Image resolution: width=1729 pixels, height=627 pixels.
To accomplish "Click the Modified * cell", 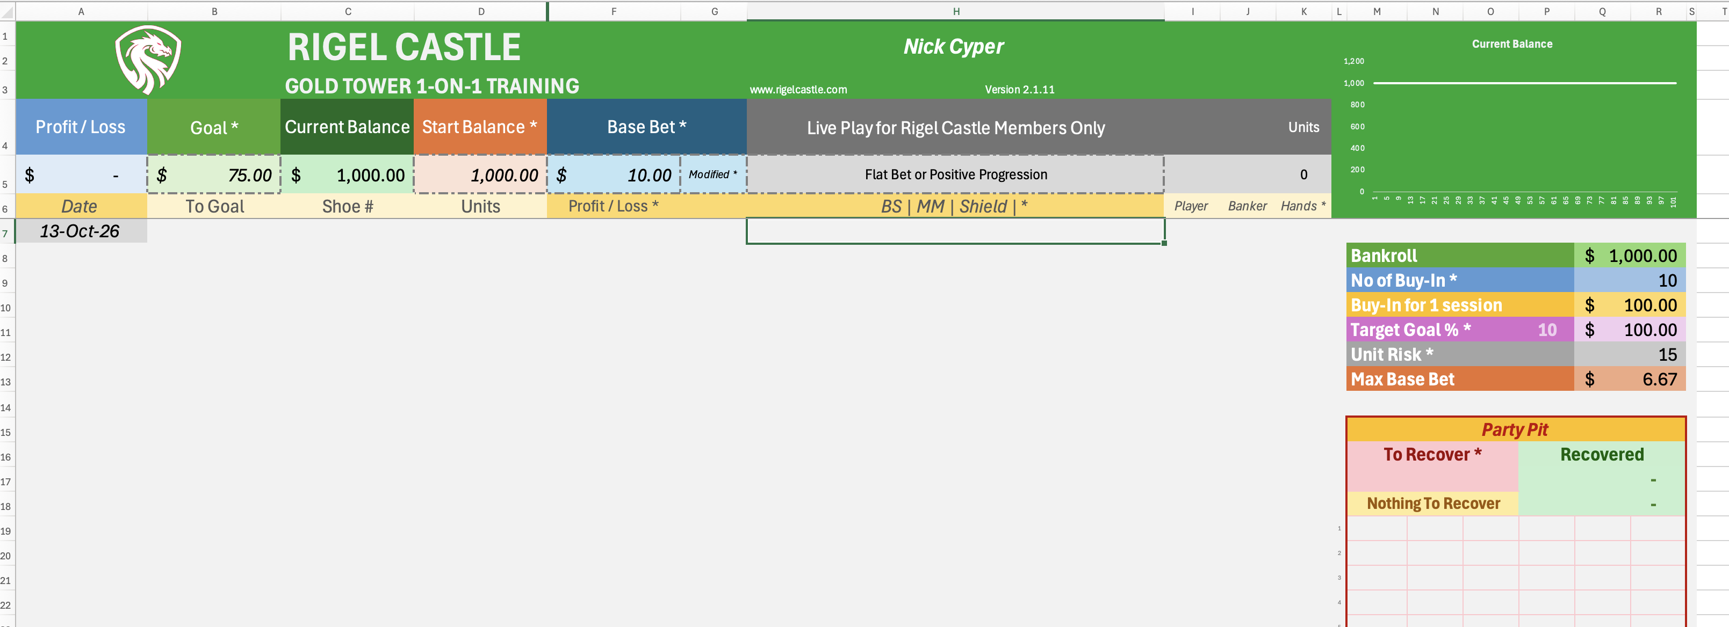I will (713, 175).
